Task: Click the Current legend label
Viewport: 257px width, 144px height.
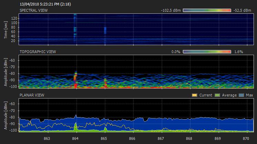Action: coord(206,95)
